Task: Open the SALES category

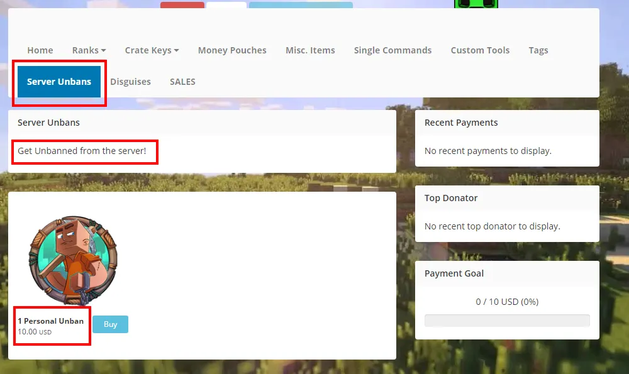Action: 182,81
